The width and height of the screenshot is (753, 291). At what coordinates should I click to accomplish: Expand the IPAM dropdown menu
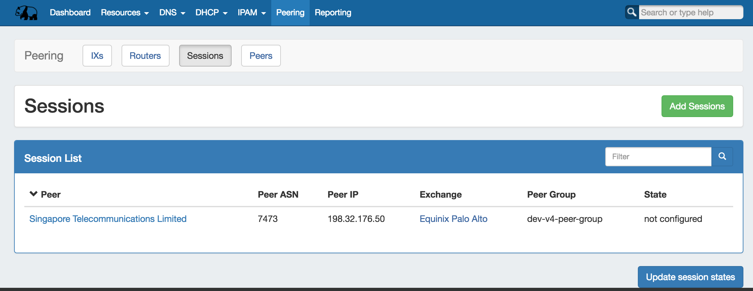point(251,13)
